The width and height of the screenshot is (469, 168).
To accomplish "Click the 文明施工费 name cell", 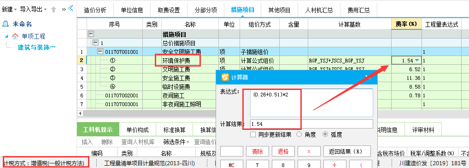I will (x=190, y=69).
